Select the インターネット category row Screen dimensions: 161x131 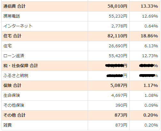pos(81,26)
